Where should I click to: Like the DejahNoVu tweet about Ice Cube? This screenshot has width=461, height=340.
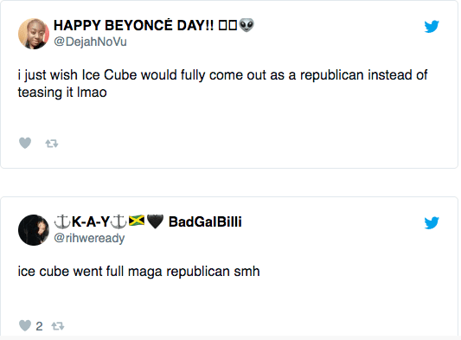pos(25,144)
